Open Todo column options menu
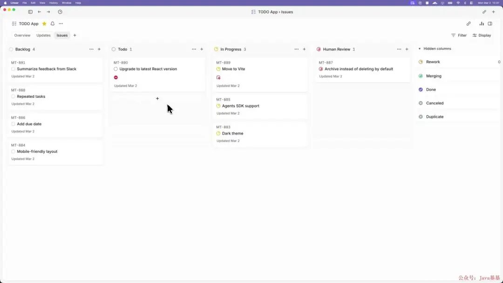Screen dimensions: 503x283 click(194, 49)
